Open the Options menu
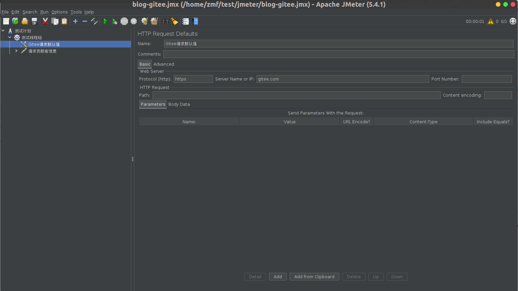The image size is (518, 291). click(60, 12)
